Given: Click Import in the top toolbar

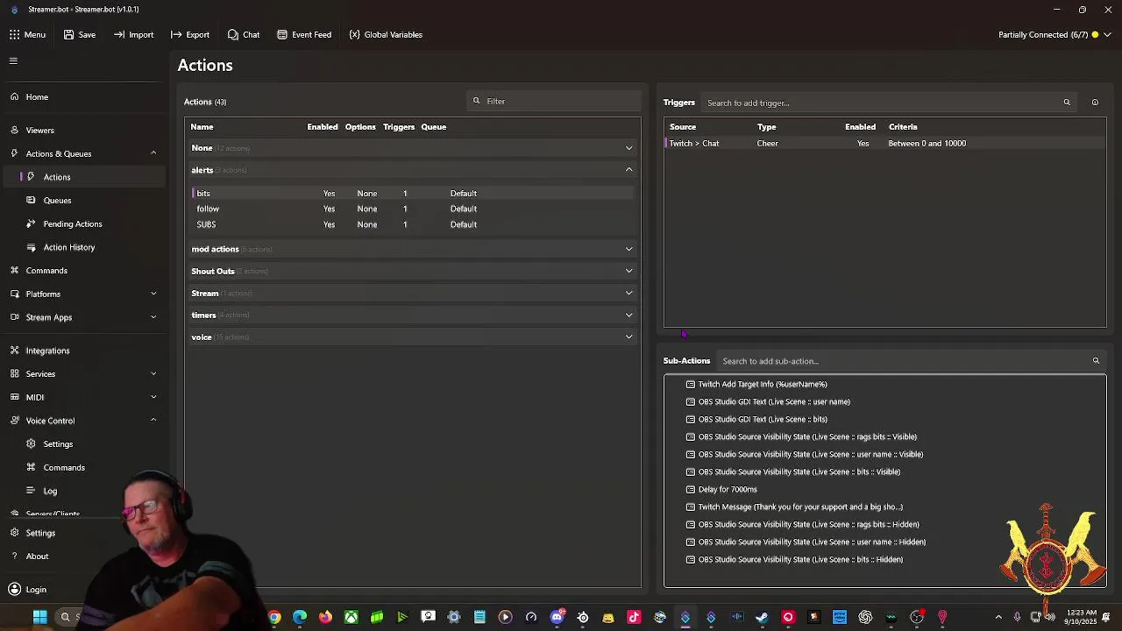Looking at the screenshot, I should coord(133,35).
